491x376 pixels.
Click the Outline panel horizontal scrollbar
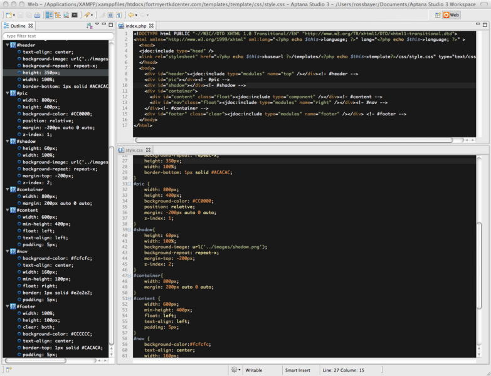tap(34, 360)
